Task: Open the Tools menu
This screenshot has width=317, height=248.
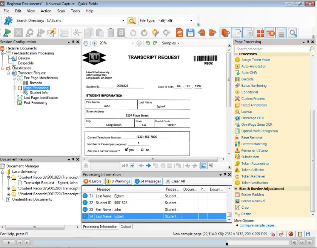Action: point(75,11)
